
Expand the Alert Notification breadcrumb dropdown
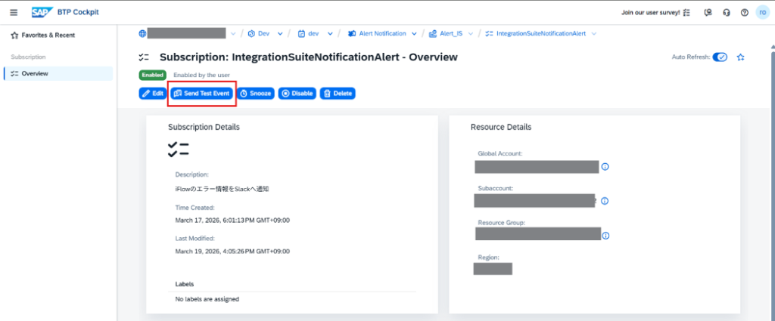coord(414,34)
